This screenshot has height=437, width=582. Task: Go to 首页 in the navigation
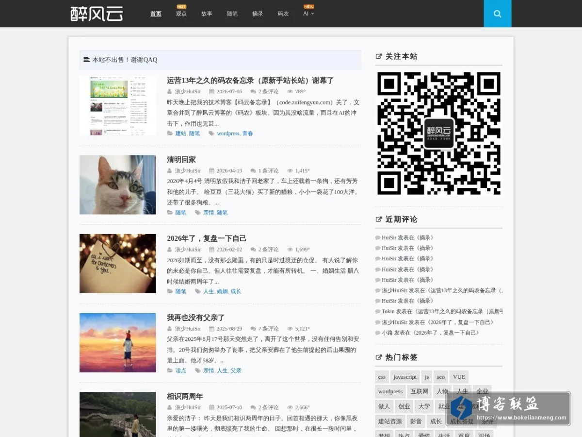[x=156, y=14]
